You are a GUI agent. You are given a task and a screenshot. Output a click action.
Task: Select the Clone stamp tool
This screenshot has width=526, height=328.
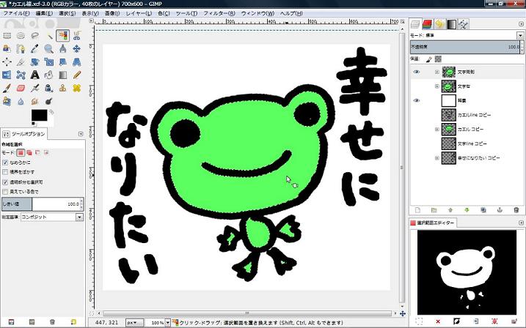click(63, 89)
